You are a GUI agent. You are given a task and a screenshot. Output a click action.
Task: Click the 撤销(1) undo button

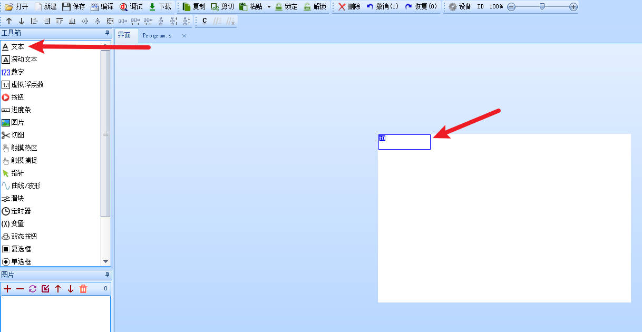383,7
